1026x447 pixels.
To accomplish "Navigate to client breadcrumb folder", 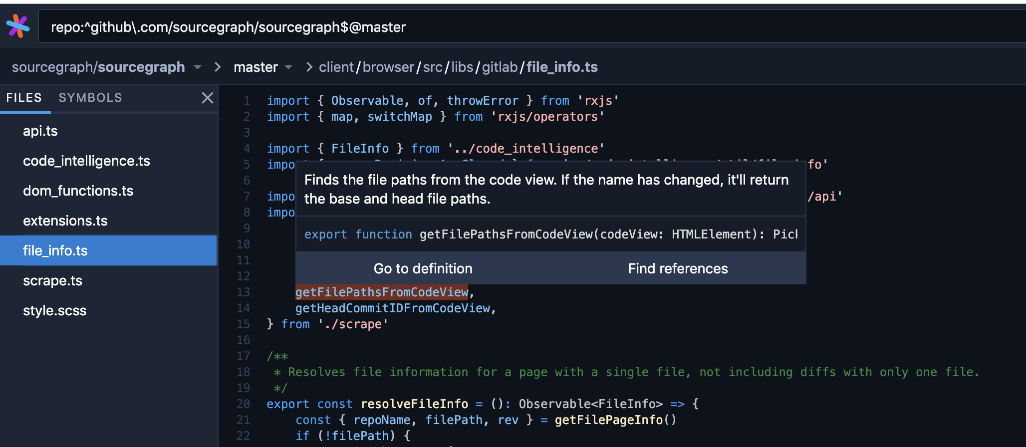I will pyautogui.click(x=336, y=67).
